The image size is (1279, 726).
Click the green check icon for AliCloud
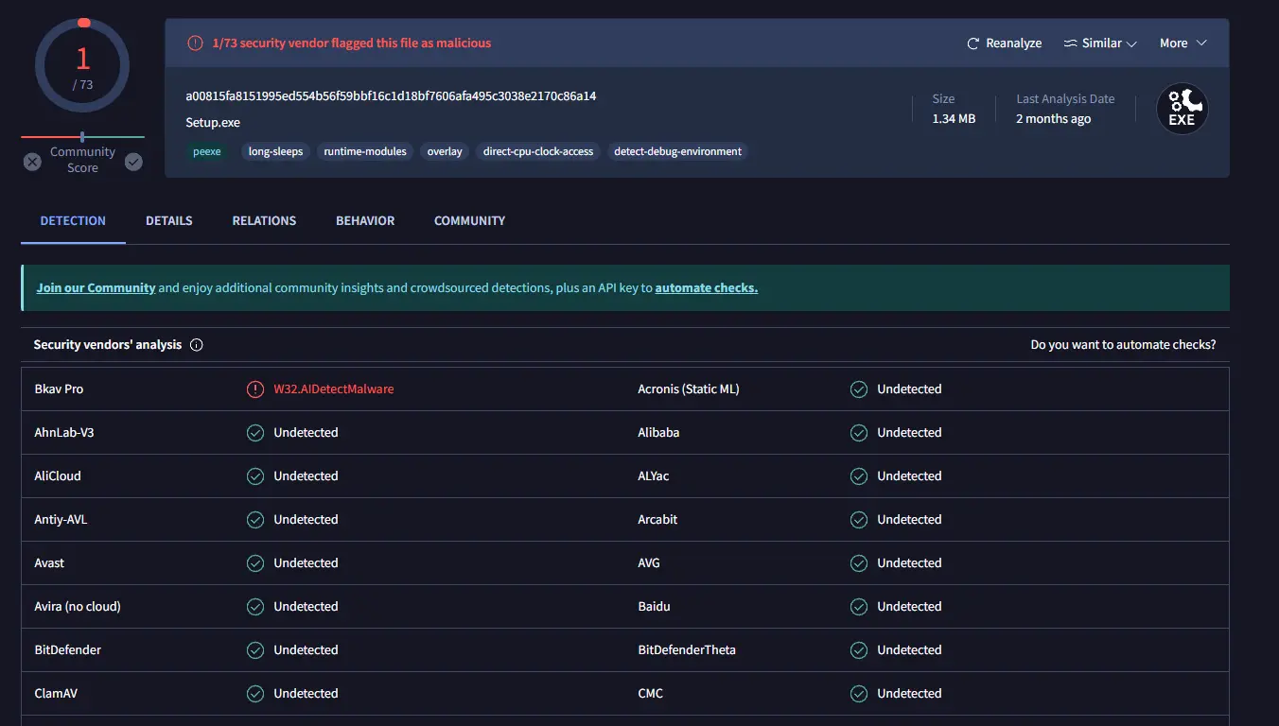coord(255,476)
